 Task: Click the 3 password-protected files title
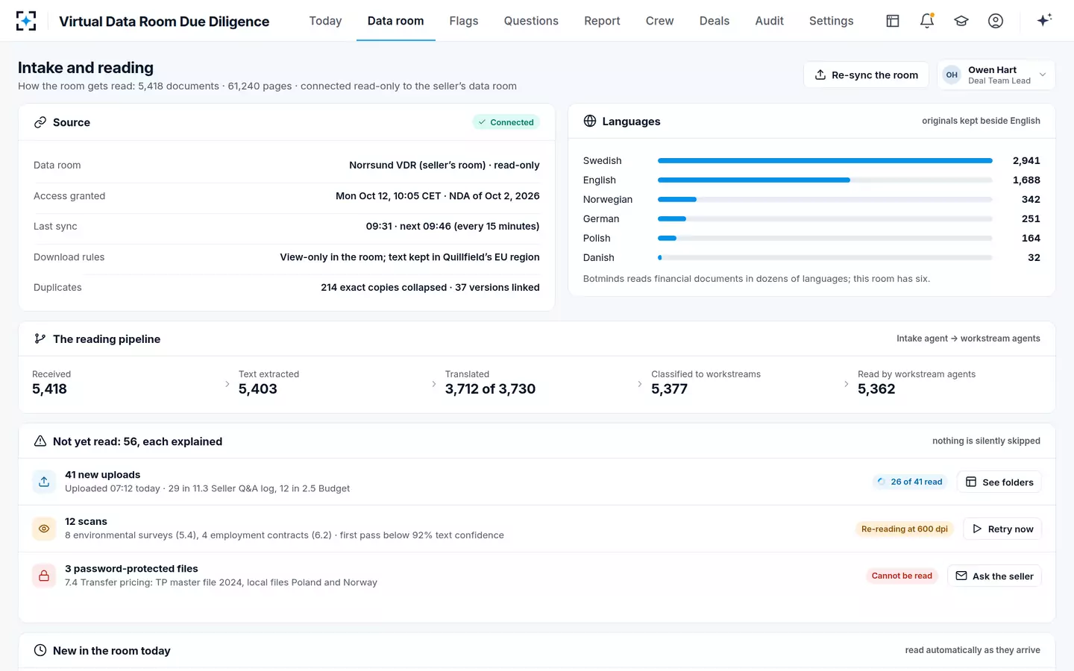(x=131, y=568)
